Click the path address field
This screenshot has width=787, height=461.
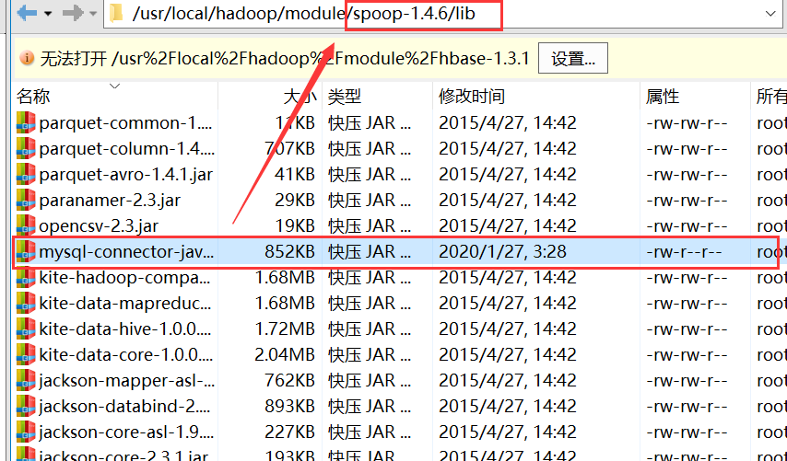(x=441, y=14)
